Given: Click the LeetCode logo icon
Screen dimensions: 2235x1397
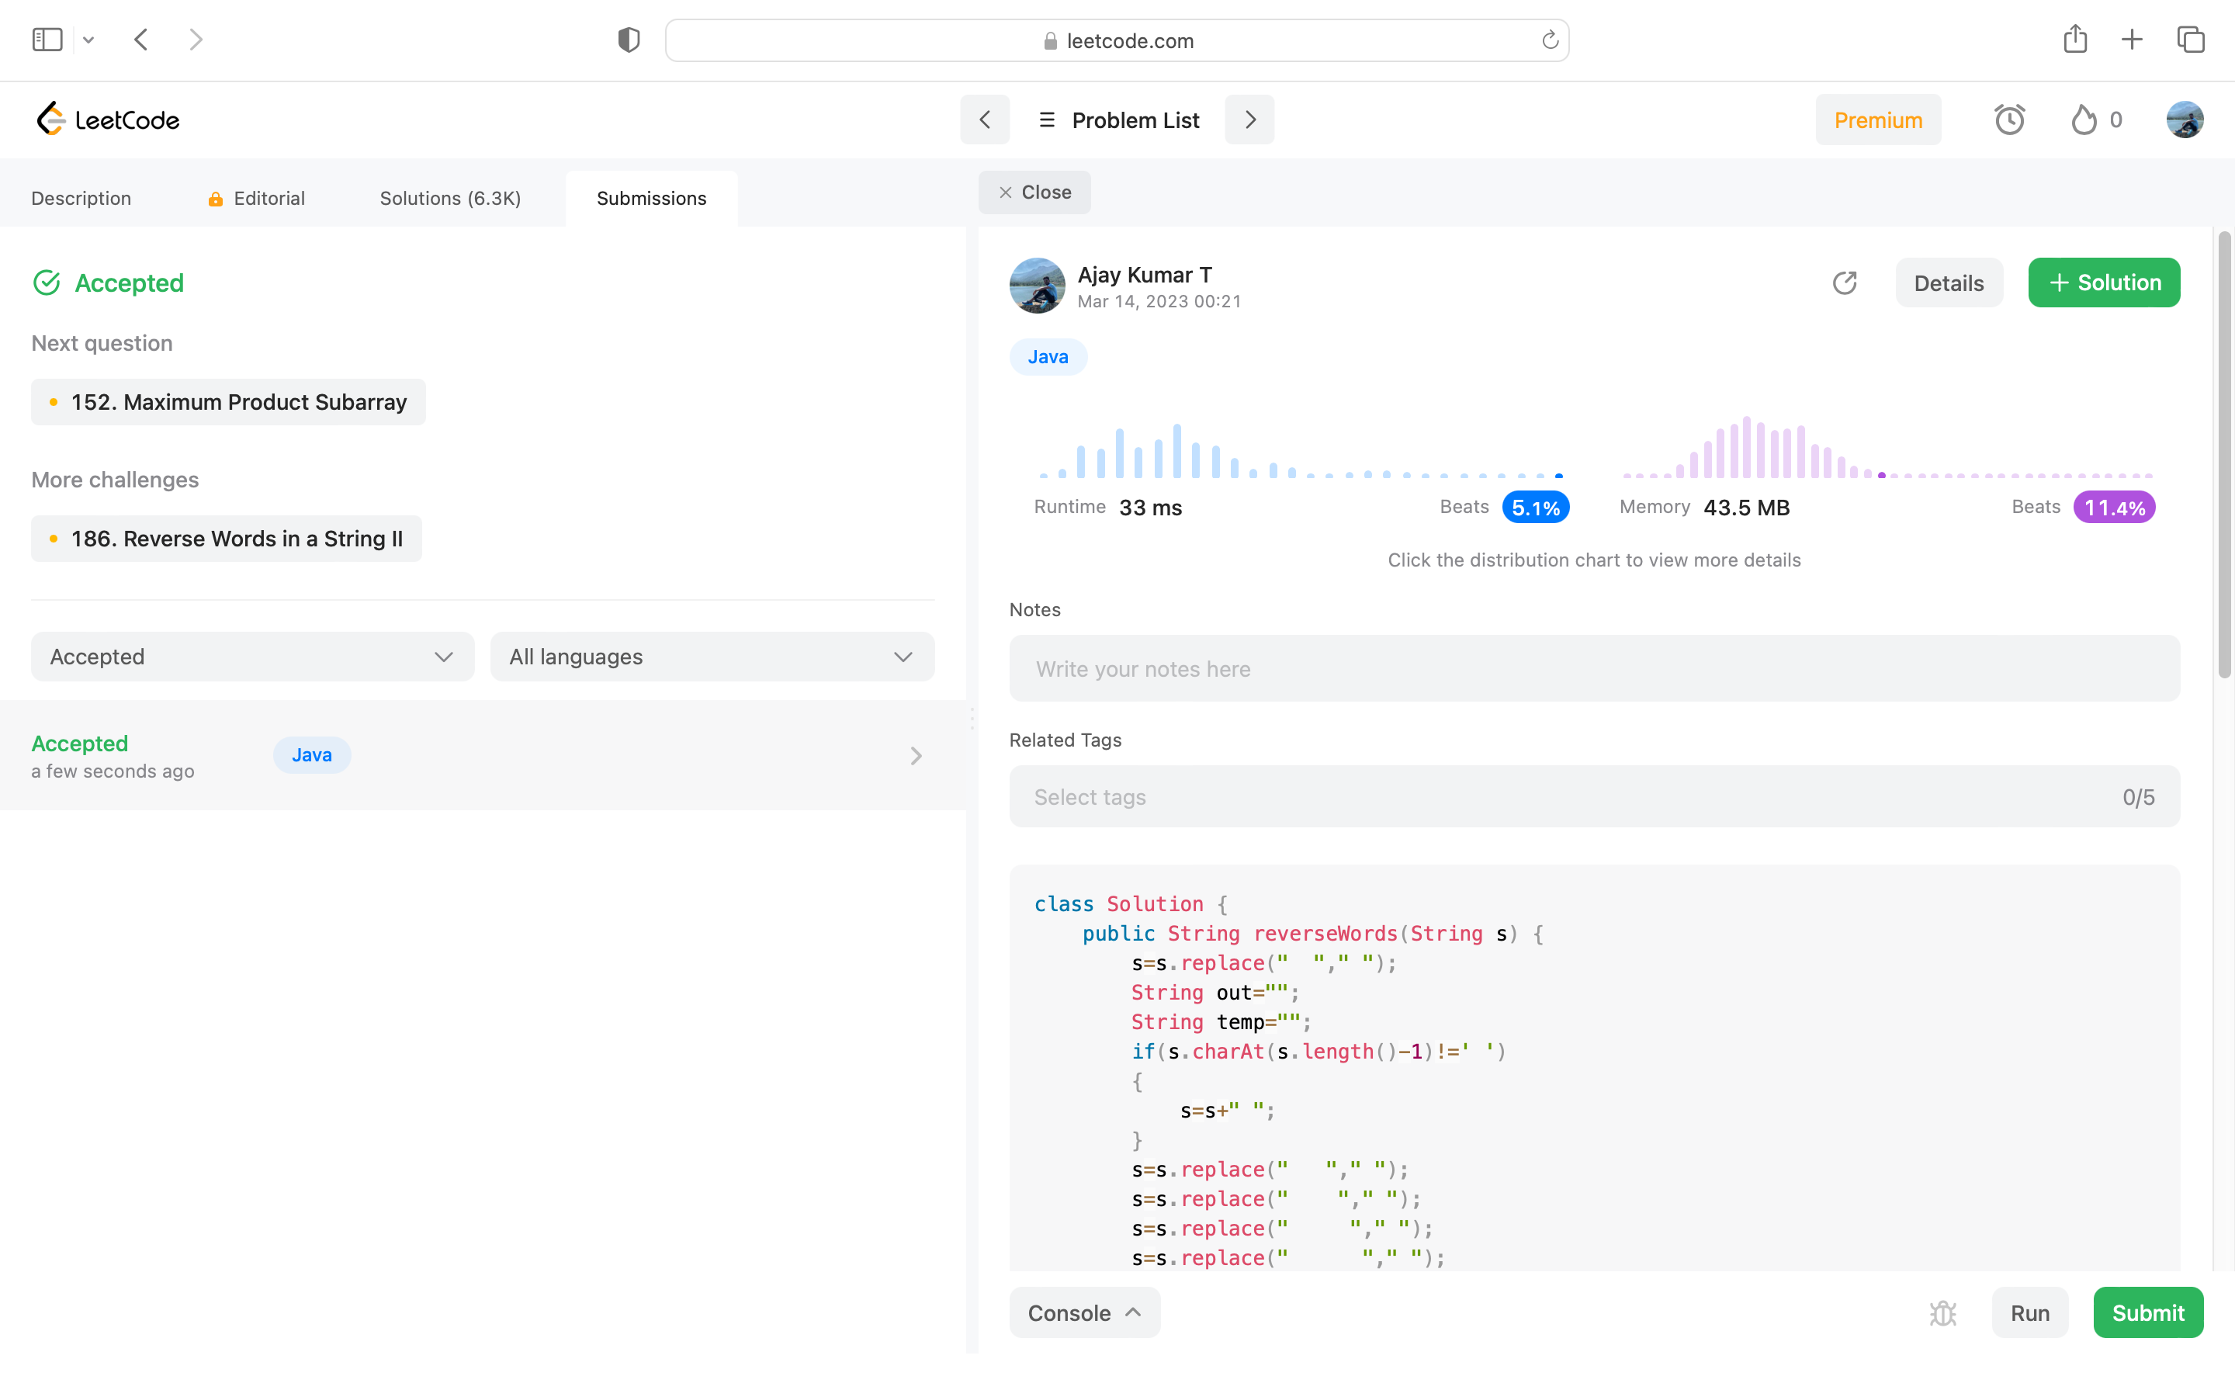Looking at the screenshot, I should [50, 120].
